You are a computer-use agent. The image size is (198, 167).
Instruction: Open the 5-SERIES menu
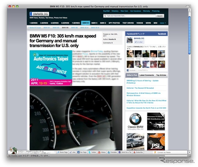point(54,23)
